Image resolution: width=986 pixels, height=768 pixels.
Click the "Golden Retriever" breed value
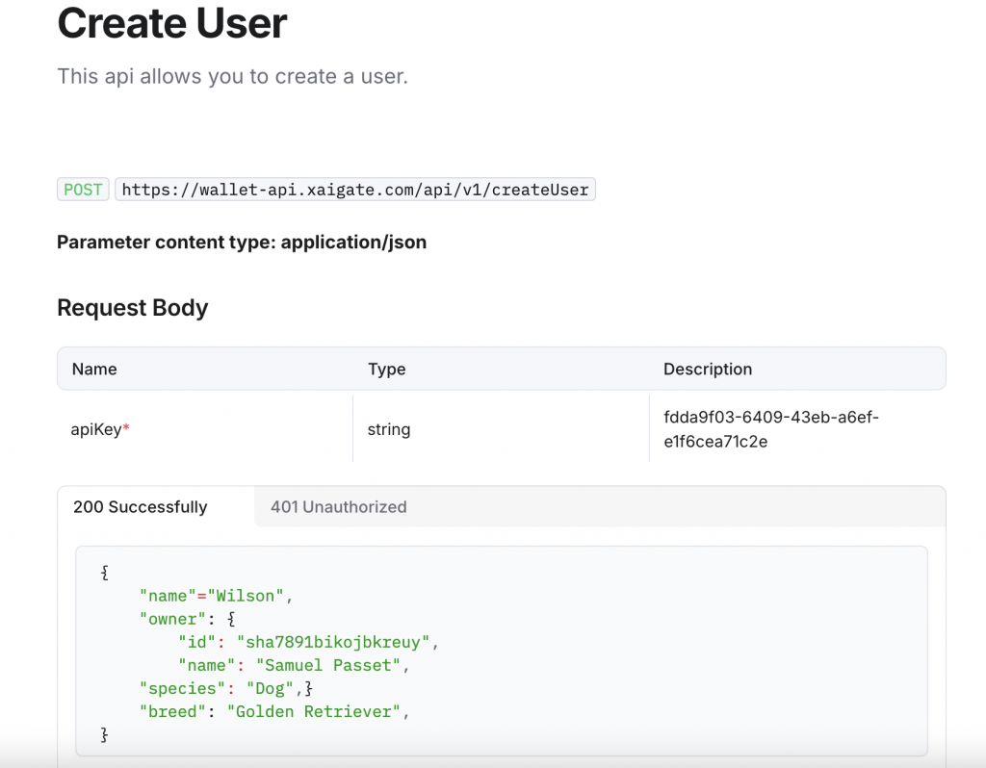314,711
